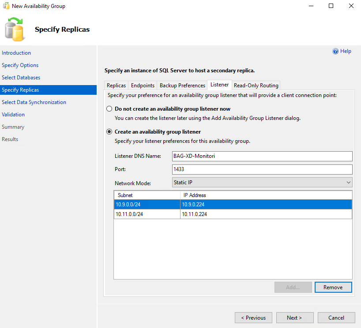Open the Network Mode dropdown
Image resolution: width=361 pixels, height=328 pixels.
point(262,183)
